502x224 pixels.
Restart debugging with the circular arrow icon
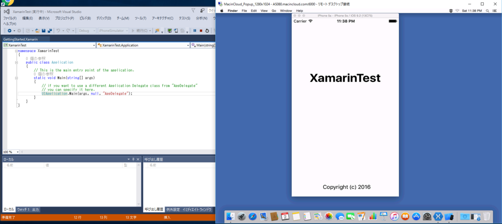pos(207,31)
